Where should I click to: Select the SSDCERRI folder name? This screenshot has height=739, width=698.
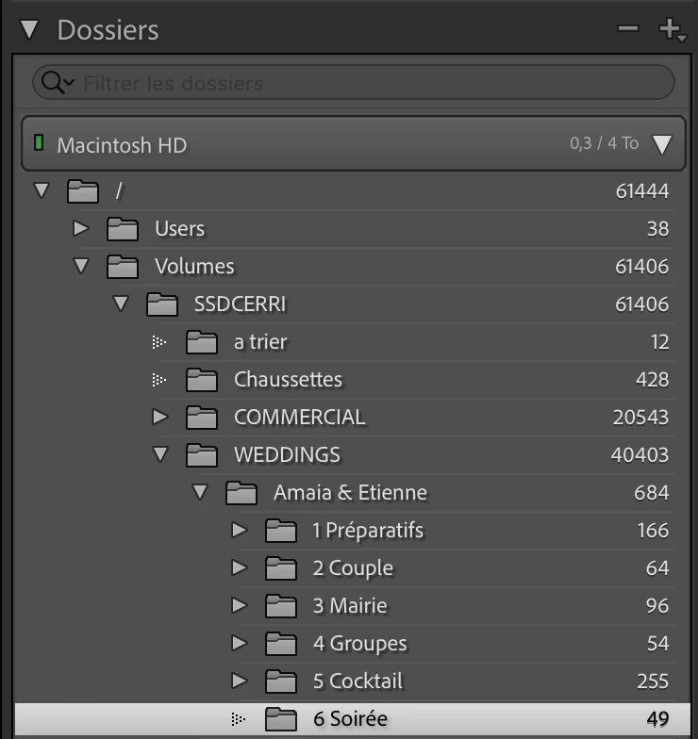240,304
